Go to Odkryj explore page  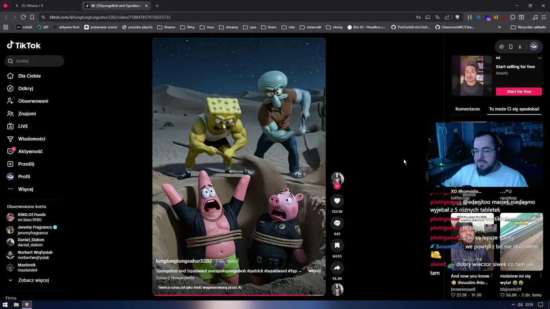click(x=26, y=88)
